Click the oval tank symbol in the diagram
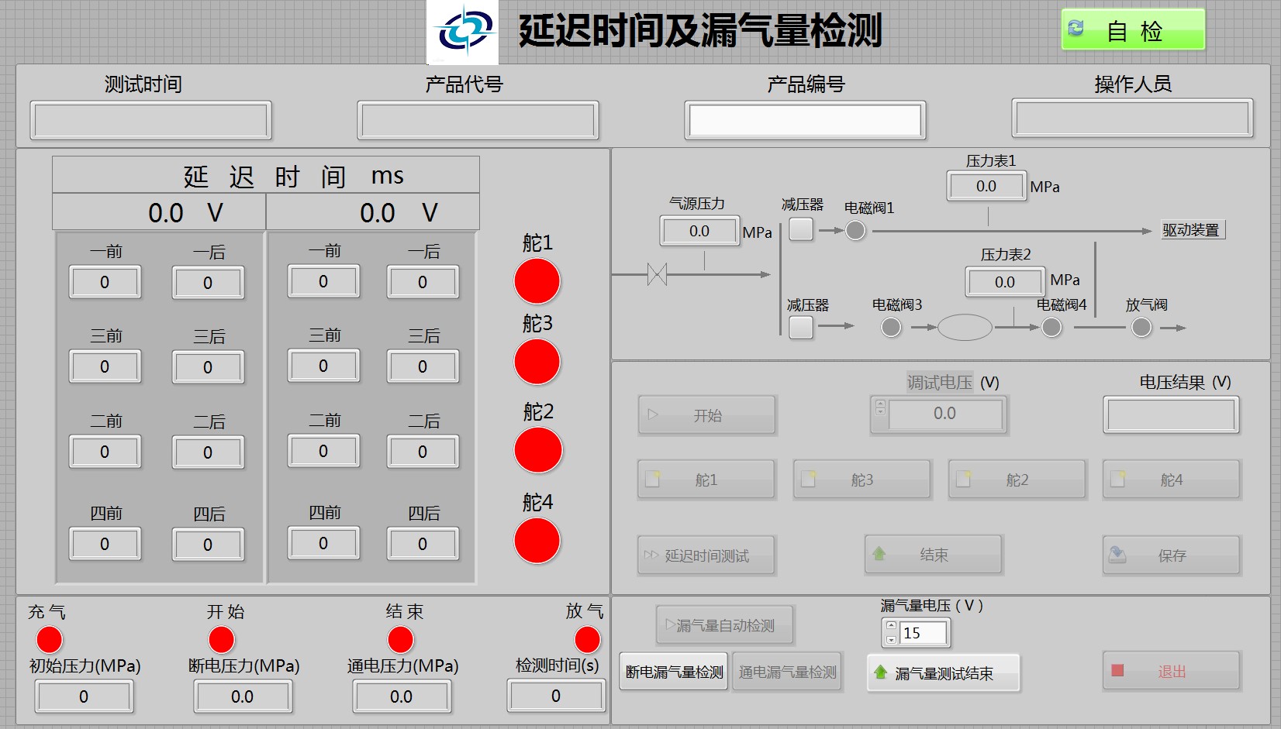The width and height of the screenshot is (1281, 729). coord(965,327)
